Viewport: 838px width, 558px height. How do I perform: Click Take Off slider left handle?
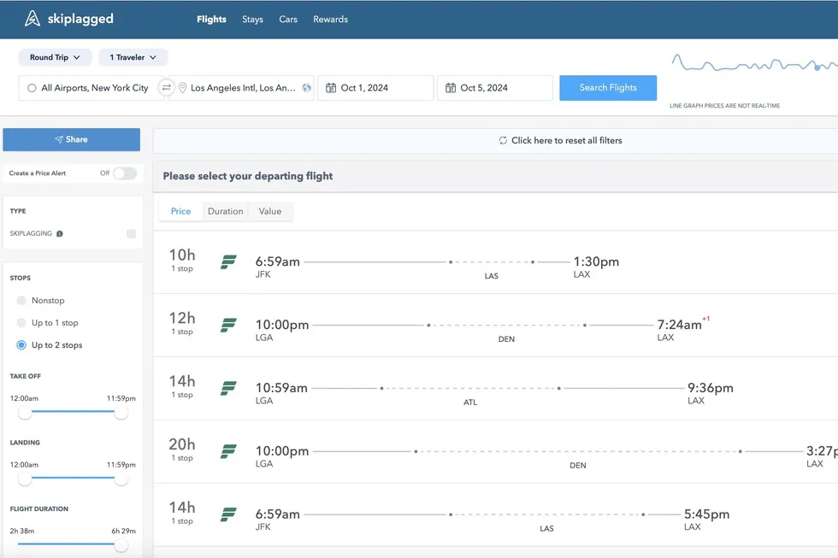click(x=25, y=412)
